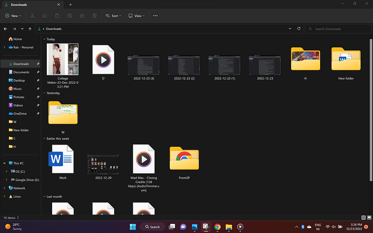The height and width of the screenshot is (233, 373).
Task: Open the Snipping Tool taskbar icon
Action: (x=206, y=227)
